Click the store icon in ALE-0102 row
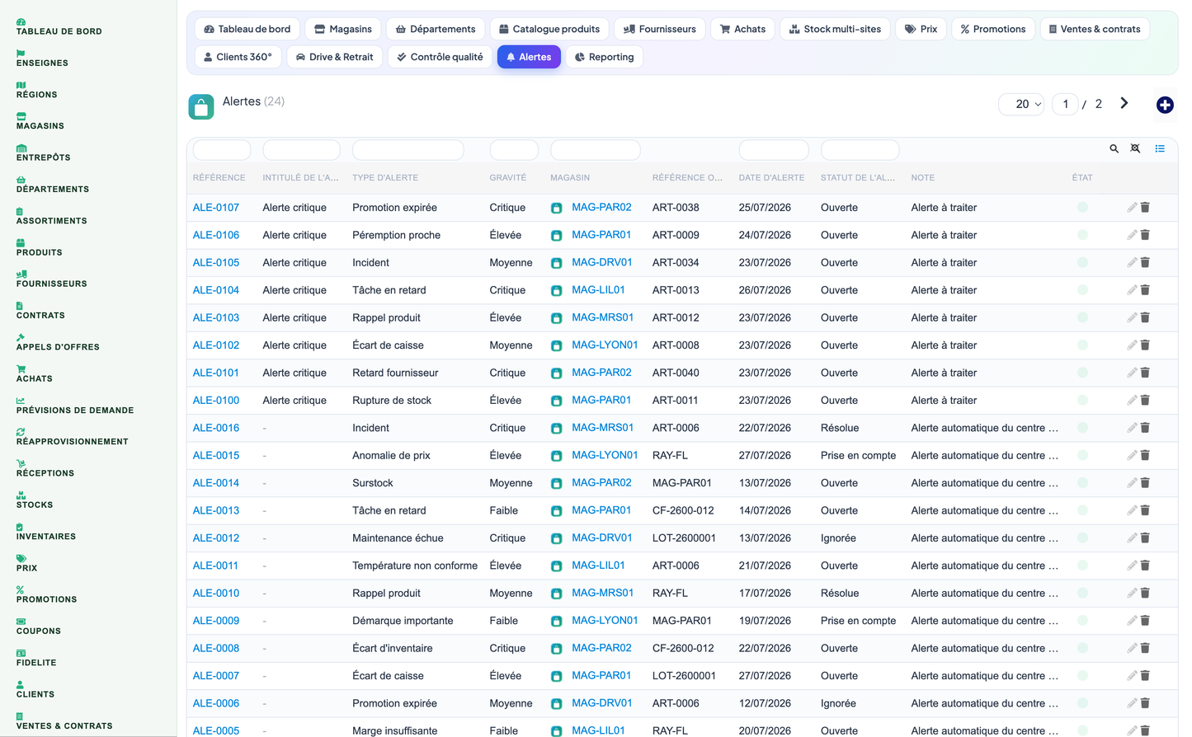Screen dimensions: 1192x737 tap(557, 346)
